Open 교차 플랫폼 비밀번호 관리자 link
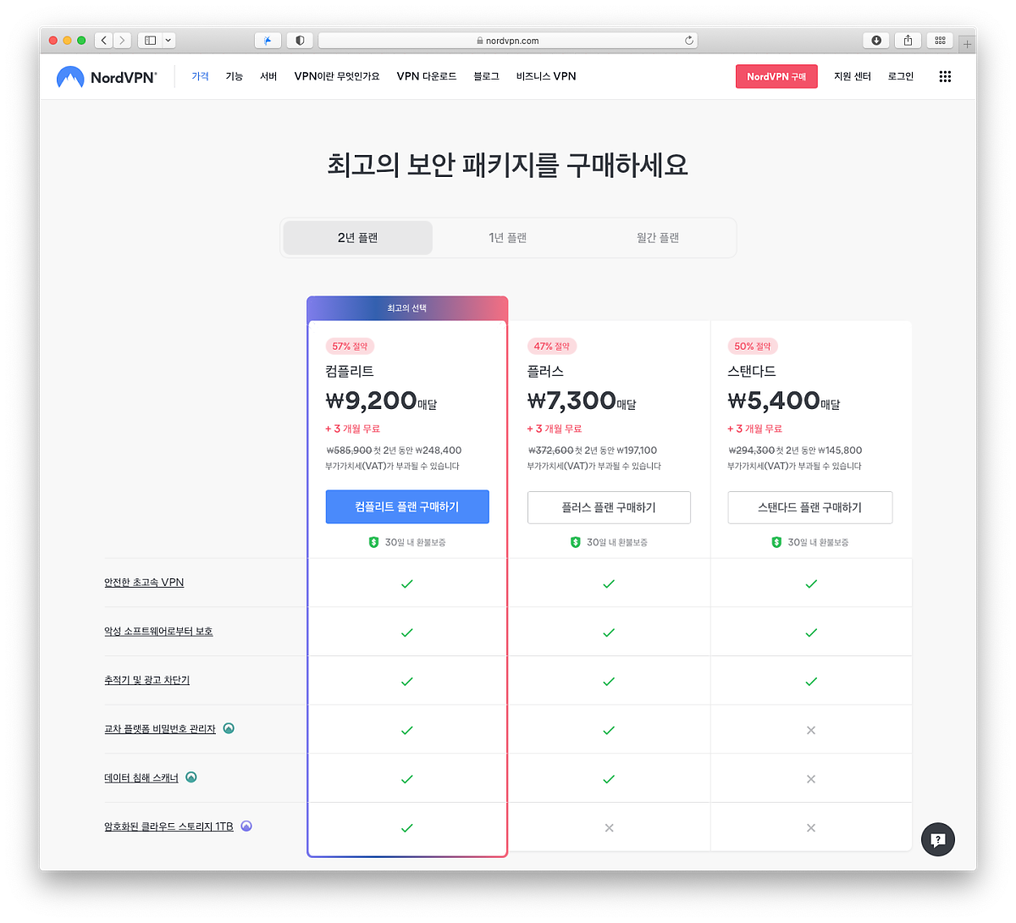The image size is (1016, 923). coord(160,729)
